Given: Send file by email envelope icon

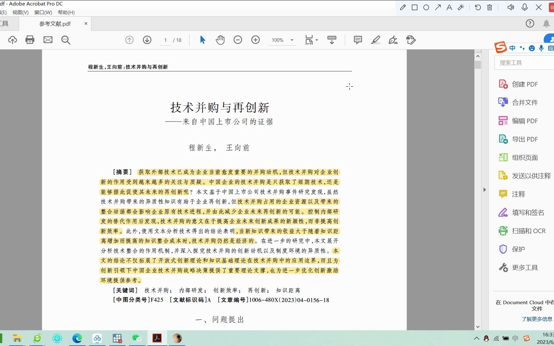Looking at the screenshot, I should (48, 40).
